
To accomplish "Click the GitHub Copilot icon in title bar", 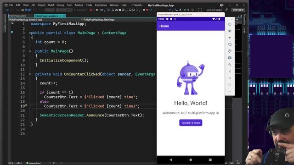I will 222,5.
